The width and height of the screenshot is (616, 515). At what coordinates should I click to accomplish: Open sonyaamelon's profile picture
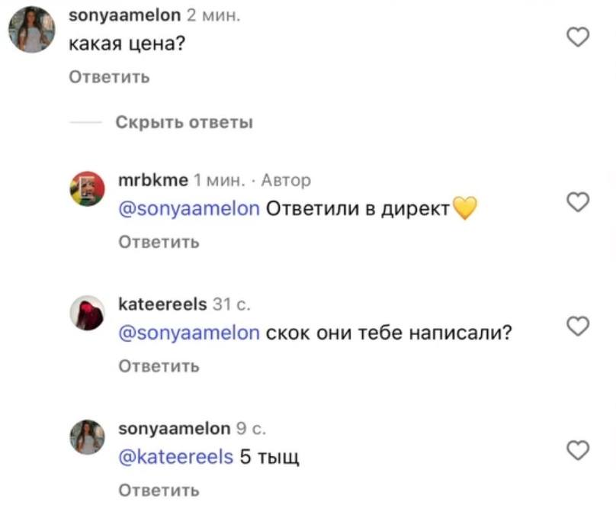(x=32, y=31)
